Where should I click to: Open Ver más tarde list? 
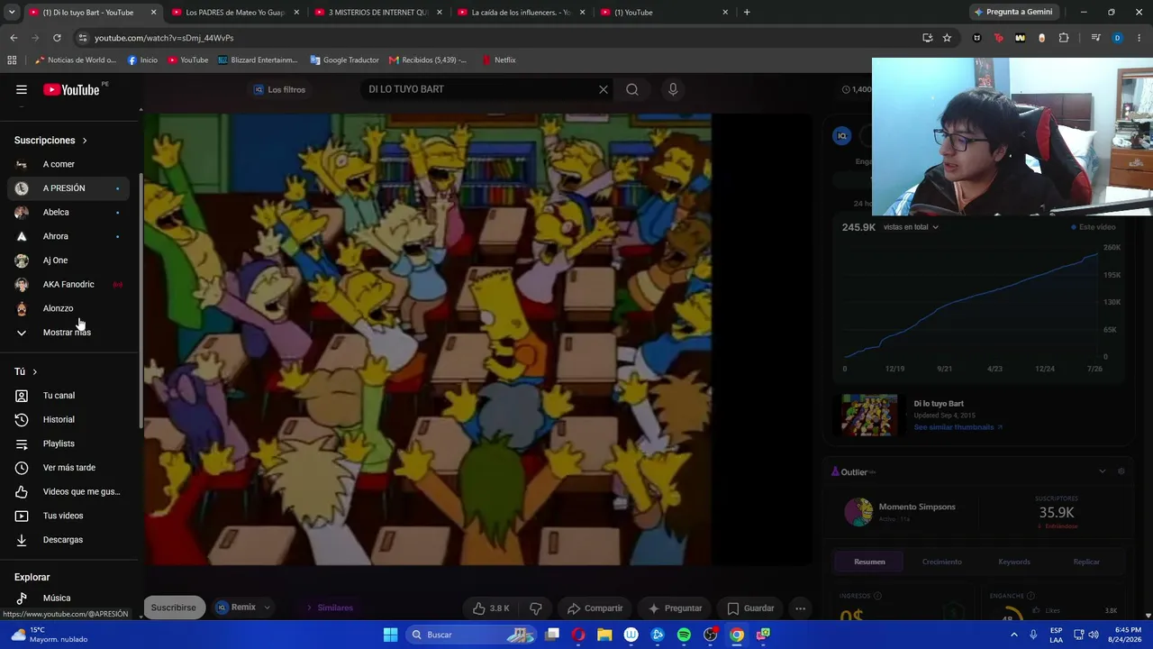click(x=70, y=468)
